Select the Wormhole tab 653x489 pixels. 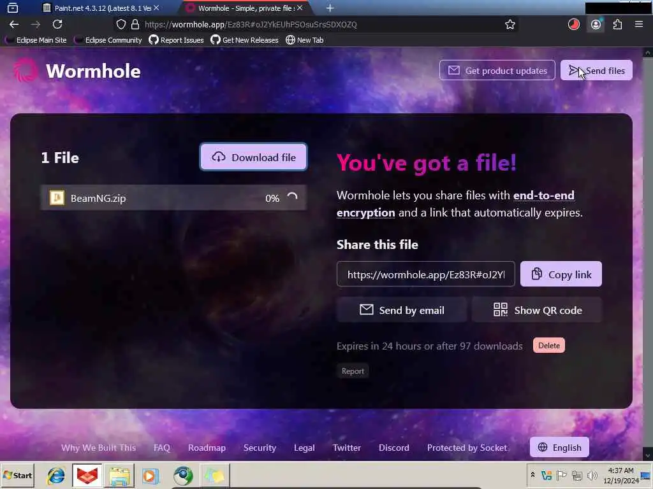point(246,8)
